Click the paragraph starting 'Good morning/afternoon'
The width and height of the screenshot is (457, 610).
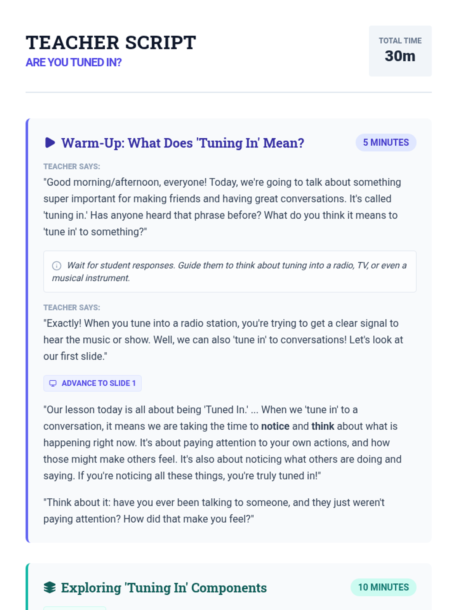(x=222, y=207)
